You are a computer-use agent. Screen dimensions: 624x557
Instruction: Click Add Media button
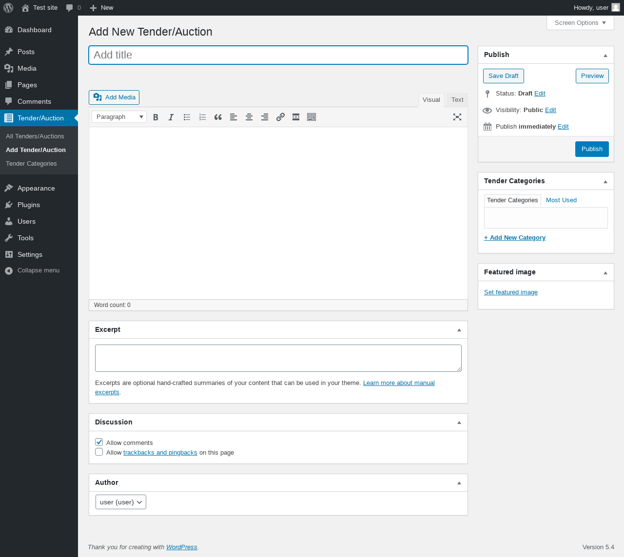point(114,97)
